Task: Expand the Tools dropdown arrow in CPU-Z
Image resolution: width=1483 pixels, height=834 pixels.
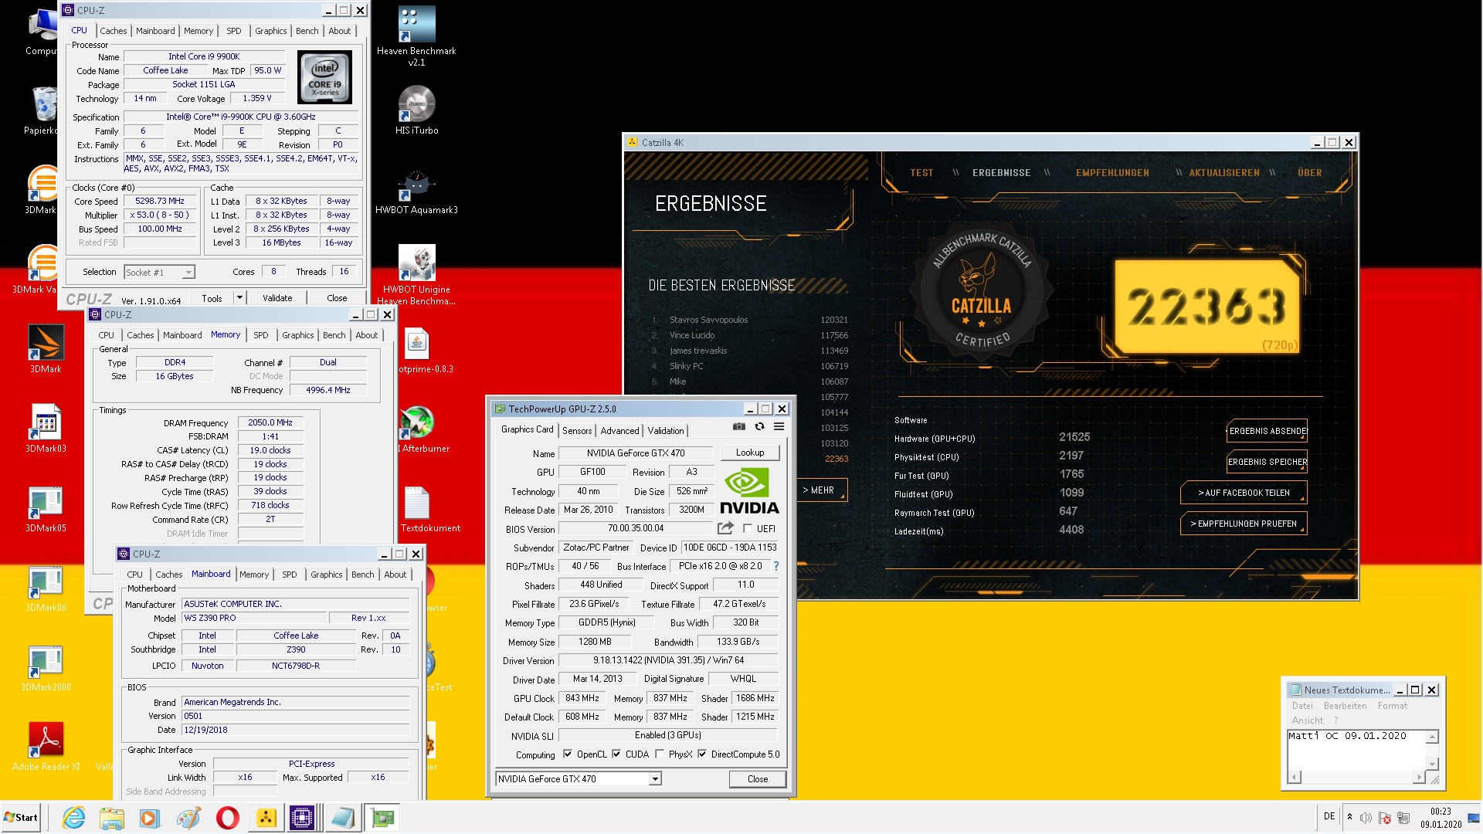Action: click(239, 298)
